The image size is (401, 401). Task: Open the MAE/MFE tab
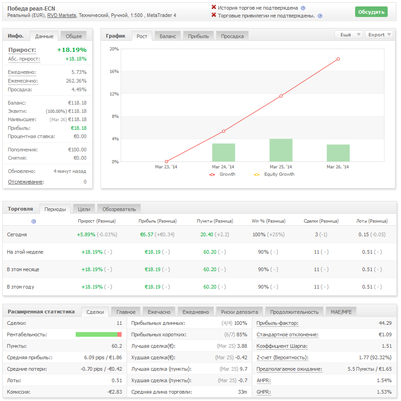point(341,312)
